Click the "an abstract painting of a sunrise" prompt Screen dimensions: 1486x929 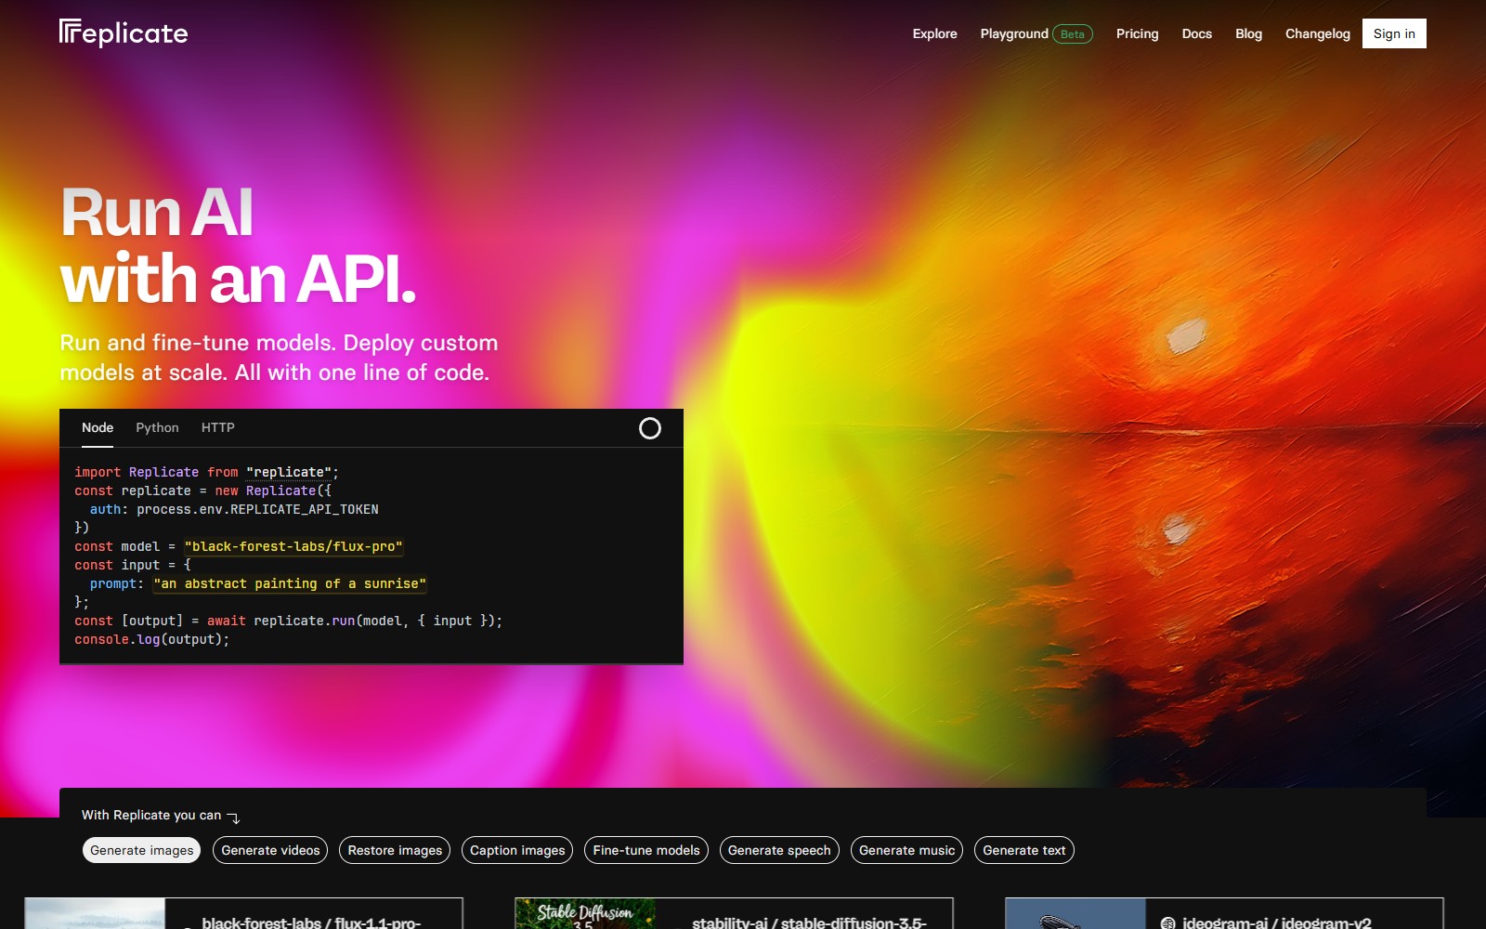click(x=290, y=583)
